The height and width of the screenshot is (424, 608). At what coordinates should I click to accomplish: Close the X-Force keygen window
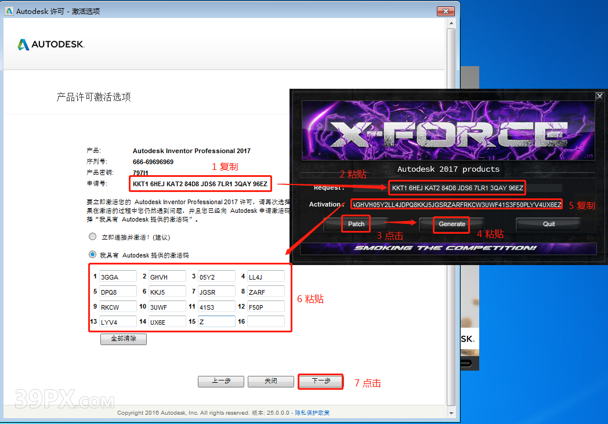(599, 96)
